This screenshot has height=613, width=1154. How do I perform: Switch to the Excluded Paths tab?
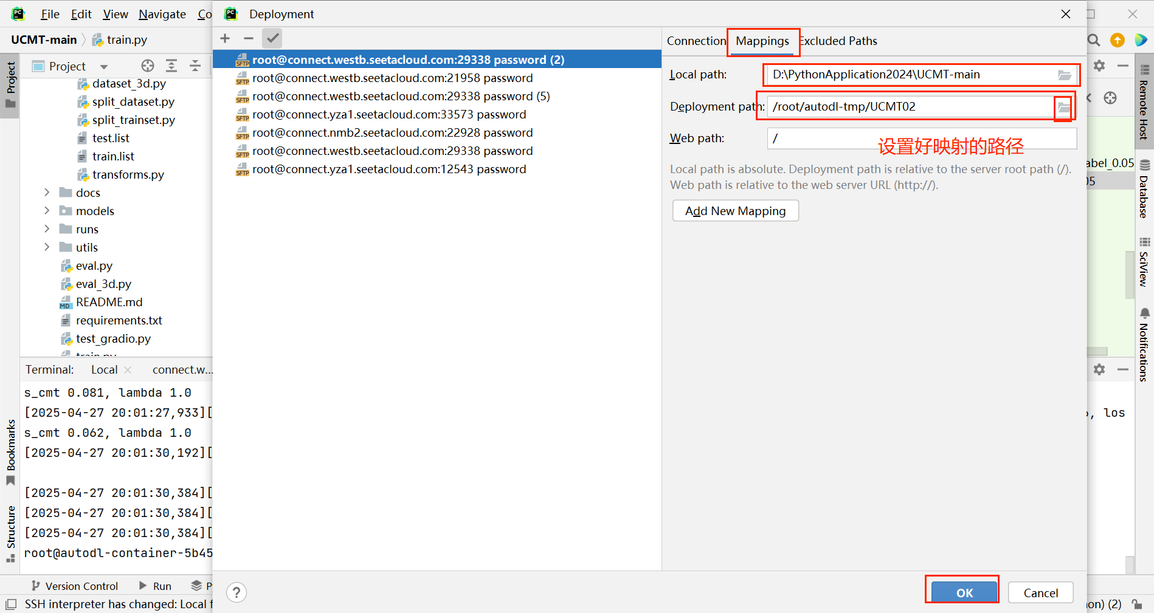[x=838, y=41]
